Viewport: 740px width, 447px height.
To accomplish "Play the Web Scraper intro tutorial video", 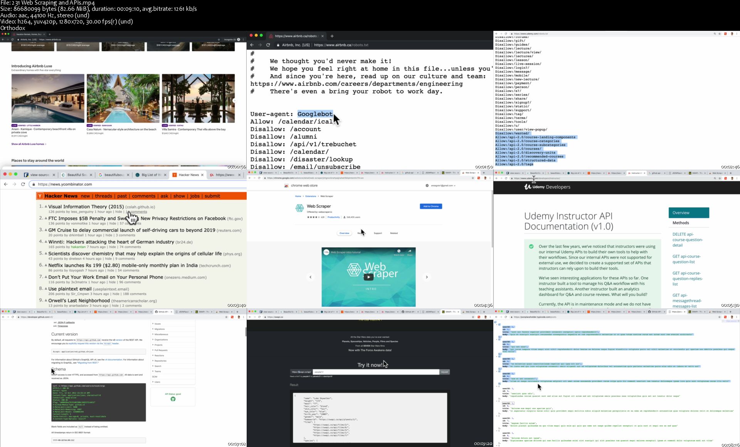I will tap(368, 277).
